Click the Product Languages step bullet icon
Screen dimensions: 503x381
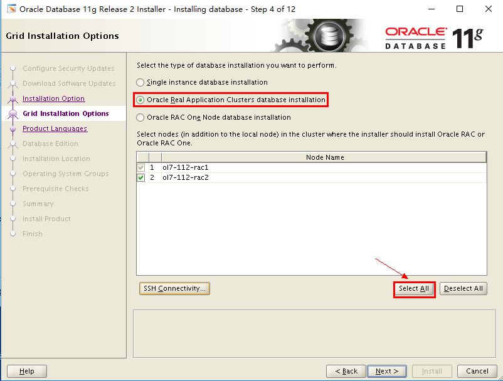(x=13, y=129)
